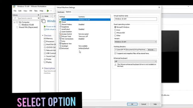Screen dimensions: 193x108
Task: Click the USB Controller device icon
Action: tap(45, 53)
